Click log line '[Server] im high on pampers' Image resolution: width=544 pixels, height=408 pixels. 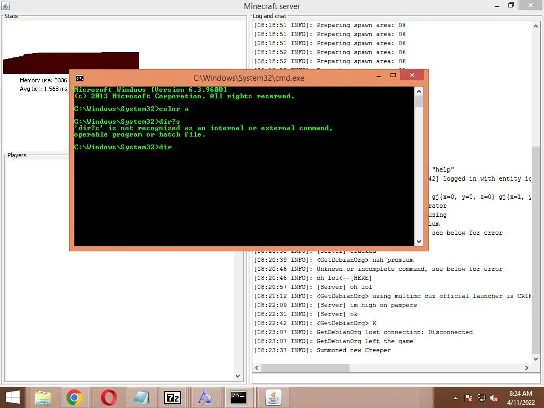pyautogui.click(x=335, y=305)
